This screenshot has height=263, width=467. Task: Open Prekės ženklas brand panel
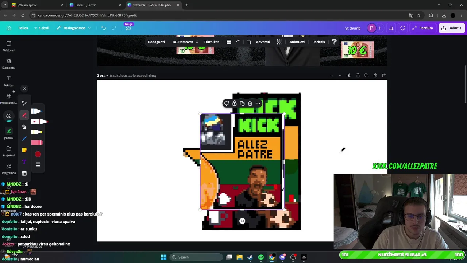coord(9,99)
